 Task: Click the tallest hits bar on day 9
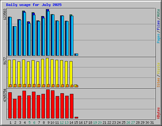coord(47,32)
